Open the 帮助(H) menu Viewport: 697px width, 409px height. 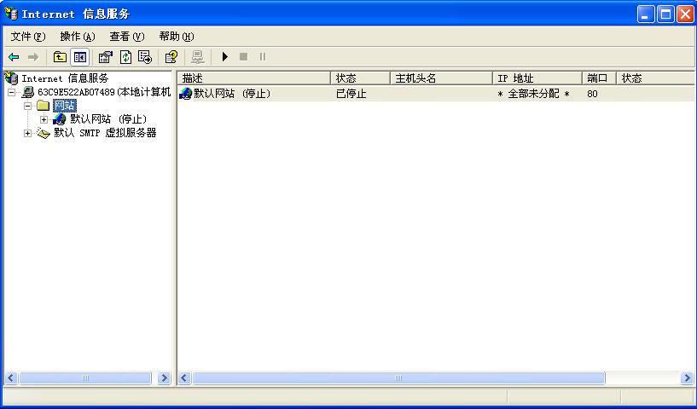[x=176, y=37]
